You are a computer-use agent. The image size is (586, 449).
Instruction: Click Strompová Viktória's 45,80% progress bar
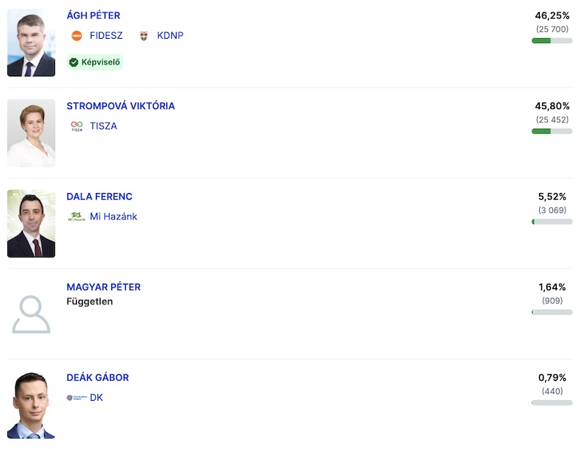552,132
